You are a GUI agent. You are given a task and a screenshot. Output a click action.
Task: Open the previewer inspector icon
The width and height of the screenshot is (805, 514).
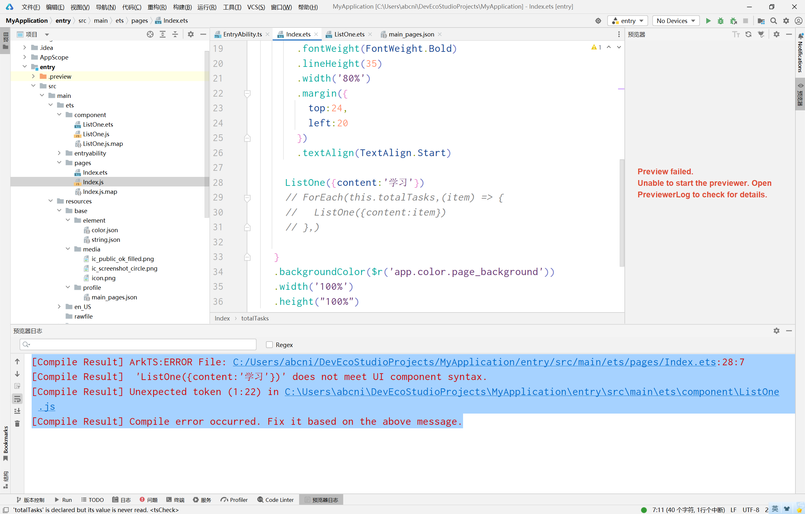[761, 34]
